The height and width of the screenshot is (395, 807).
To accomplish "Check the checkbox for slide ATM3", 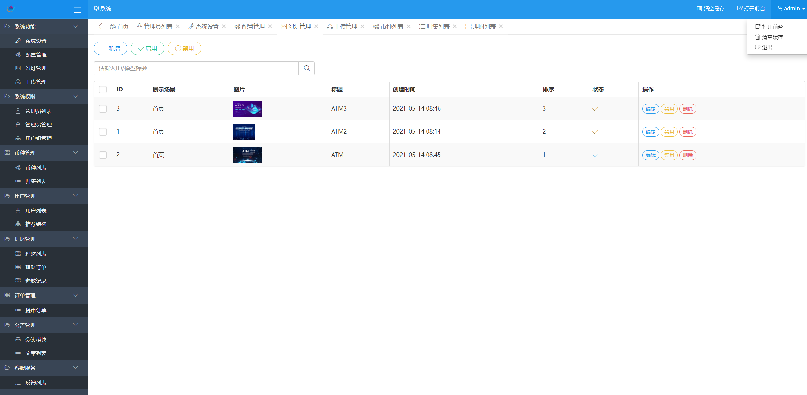I will pos(103,109).
